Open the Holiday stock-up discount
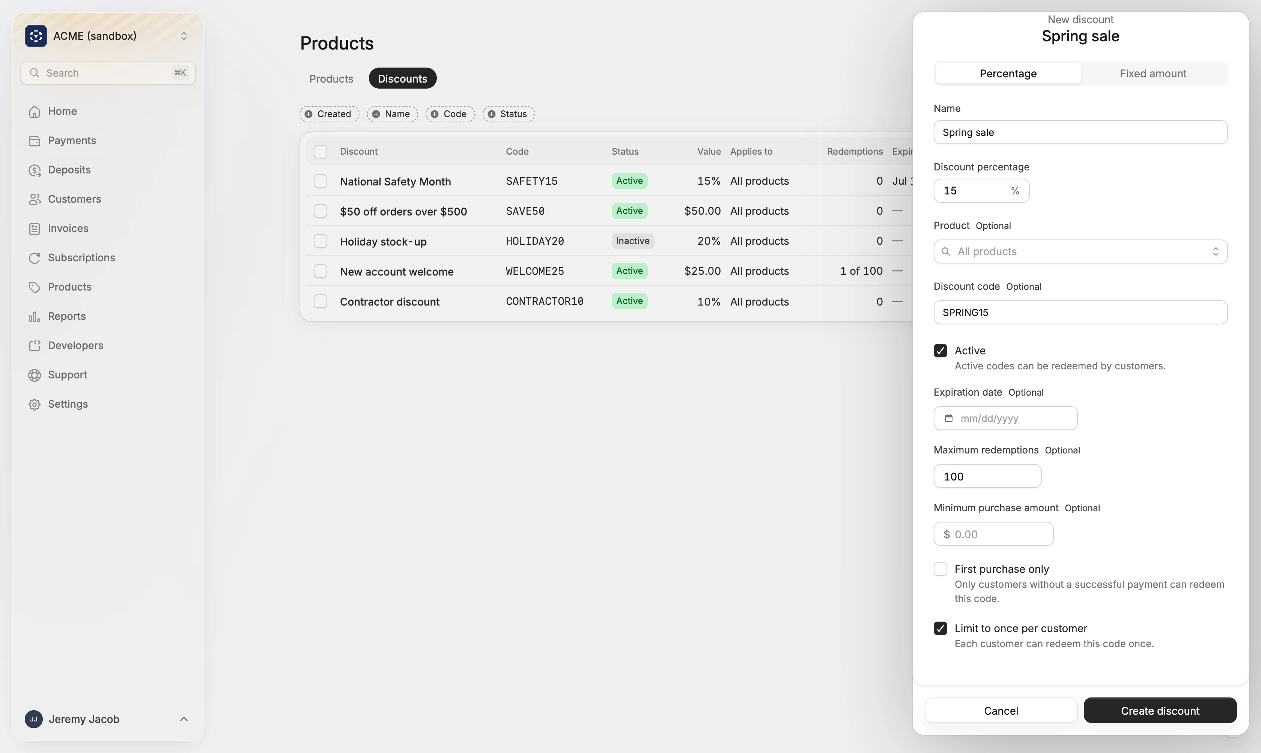 (383, 241)
